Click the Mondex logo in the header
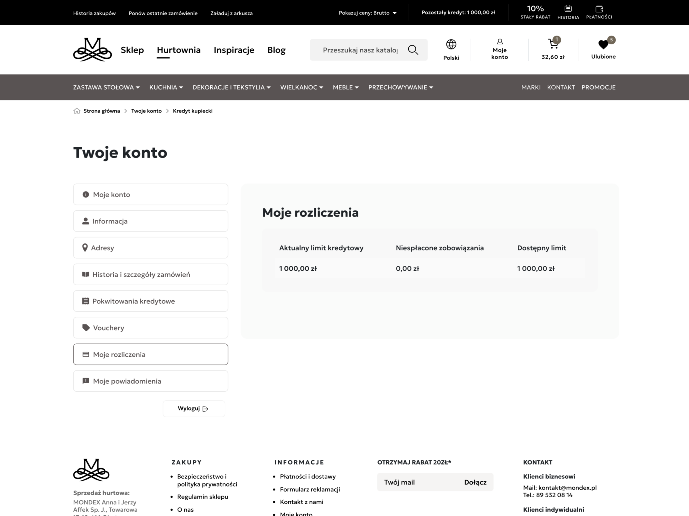689x516 pixels. (x=92, y=50)
